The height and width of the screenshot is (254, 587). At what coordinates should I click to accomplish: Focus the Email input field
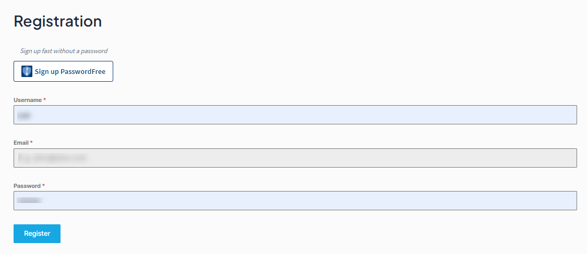pyautogui.click(x=295, y=158)
